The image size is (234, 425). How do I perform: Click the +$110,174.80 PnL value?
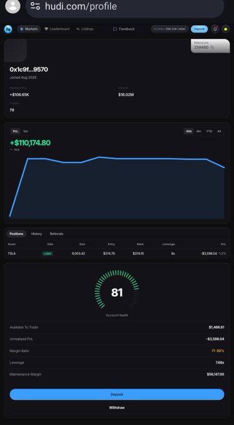click(30, 143)
